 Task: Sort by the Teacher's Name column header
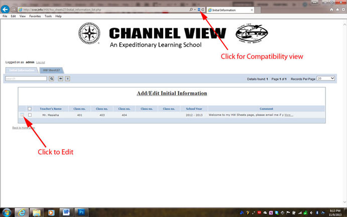(51, 108)
